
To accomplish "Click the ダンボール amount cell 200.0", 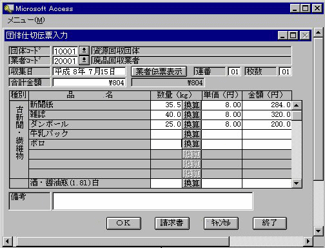I will (x=267, y=125).
